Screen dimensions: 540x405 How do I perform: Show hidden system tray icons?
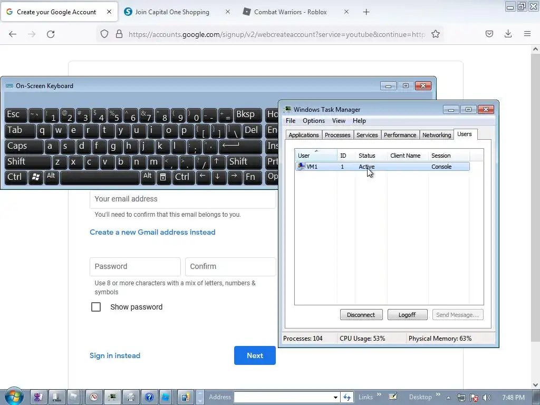[448, 398]
